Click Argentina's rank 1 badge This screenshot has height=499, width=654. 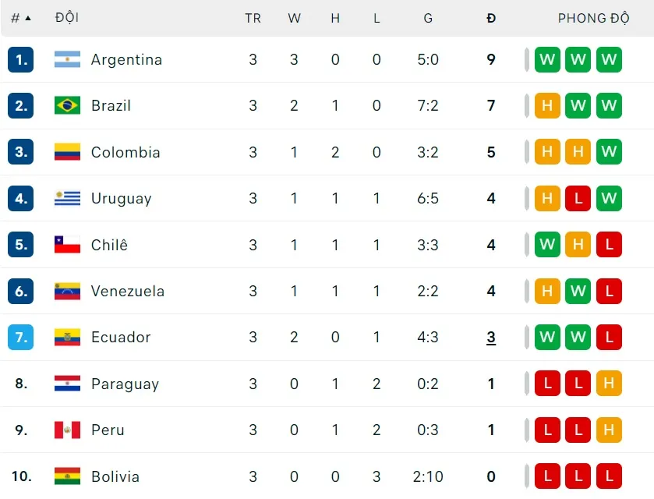tap(21, 59)
